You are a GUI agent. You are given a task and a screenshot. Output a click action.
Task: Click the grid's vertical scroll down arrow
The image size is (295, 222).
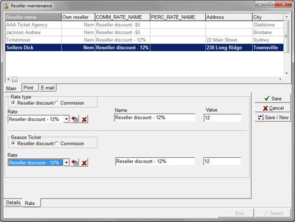[287, 74]
